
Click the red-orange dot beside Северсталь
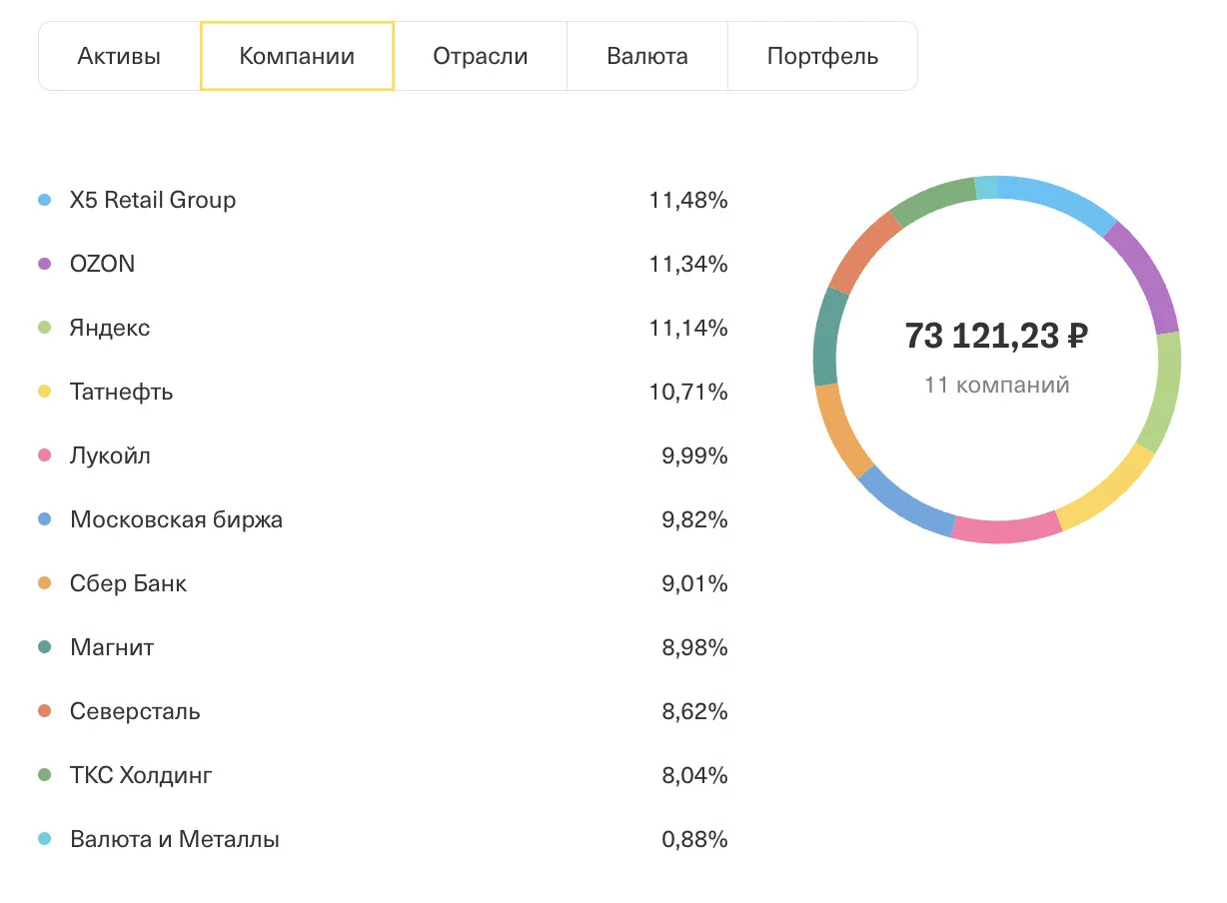44,711
